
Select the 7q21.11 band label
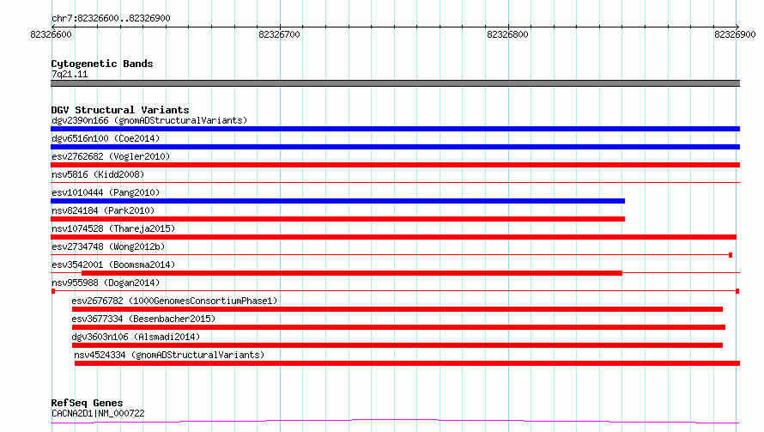click(x=70, y=74)
